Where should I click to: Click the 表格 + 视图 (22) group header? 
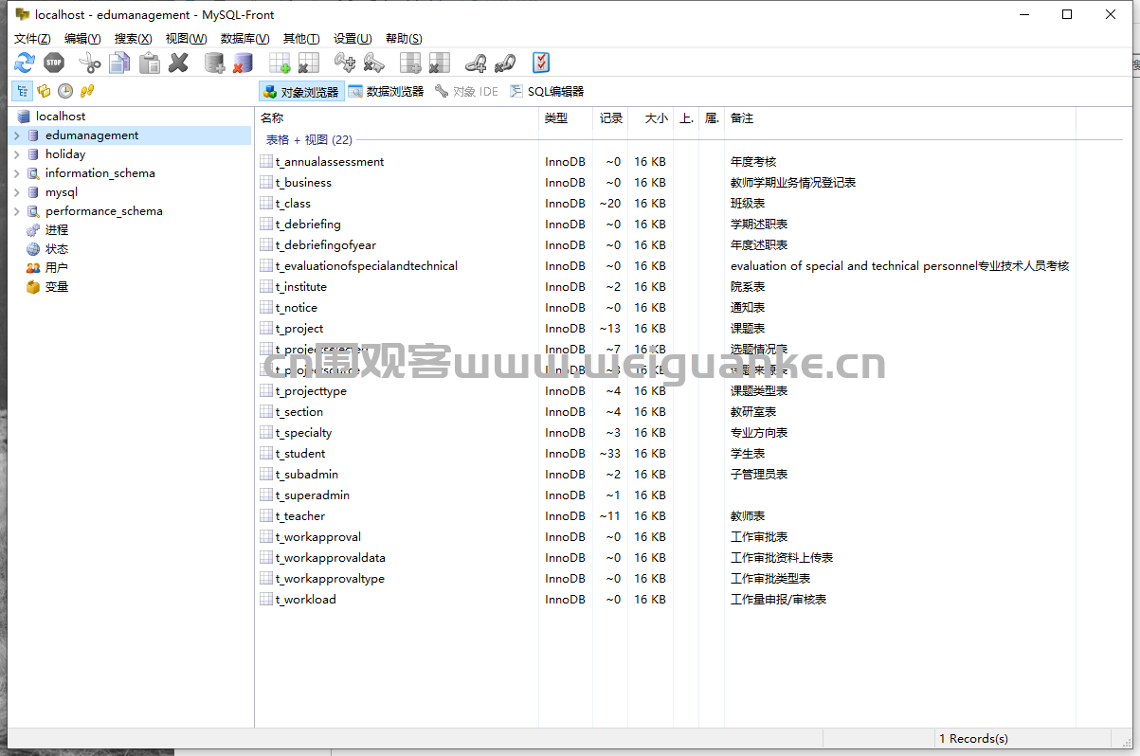coord(309,140)
